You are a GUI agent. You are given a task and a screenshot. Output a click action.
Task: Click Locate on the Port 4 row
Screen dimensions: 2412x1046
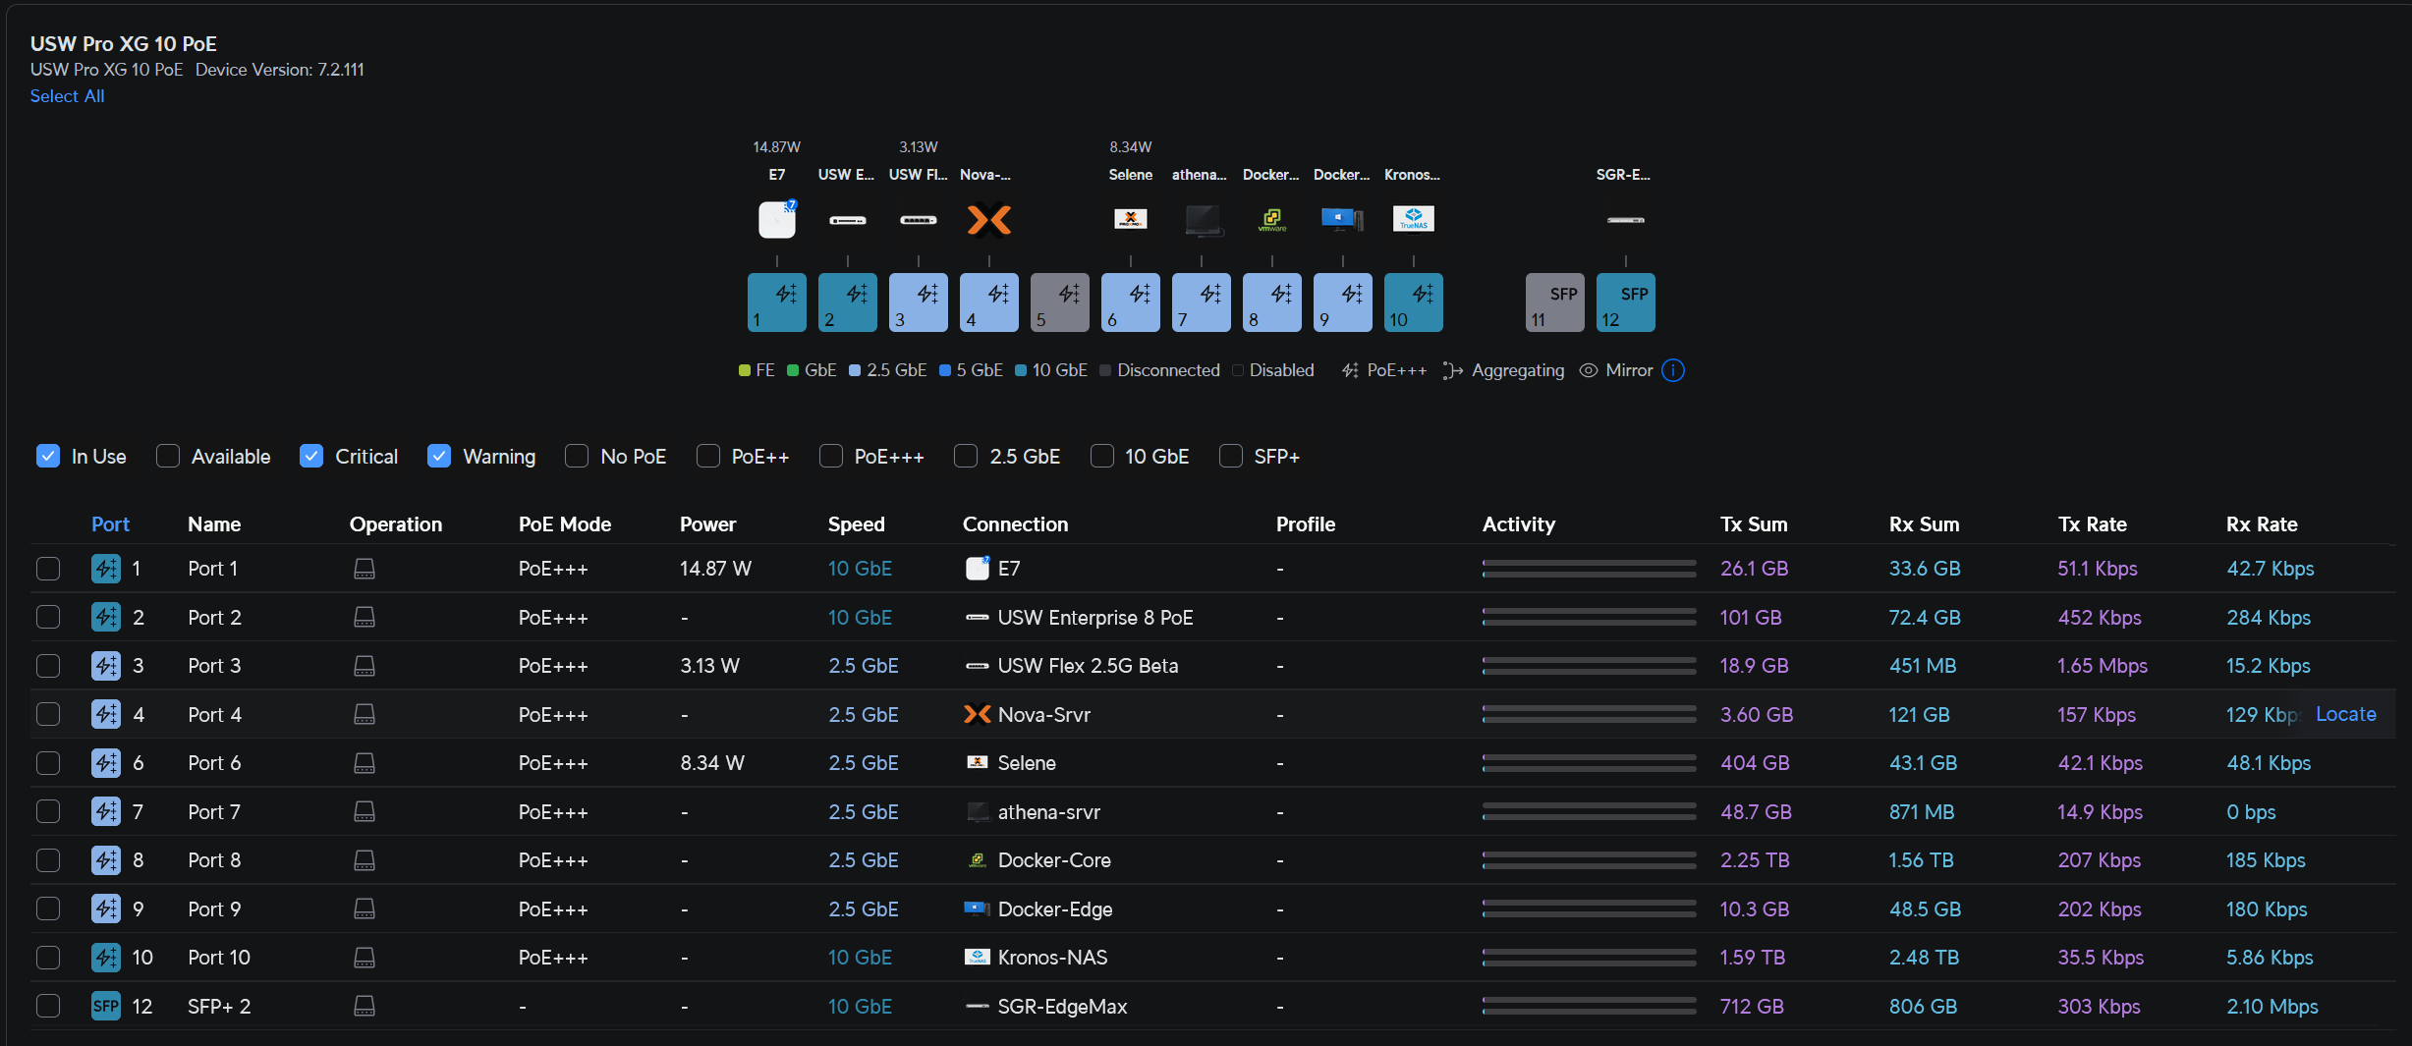click(x=2345, y=714)
